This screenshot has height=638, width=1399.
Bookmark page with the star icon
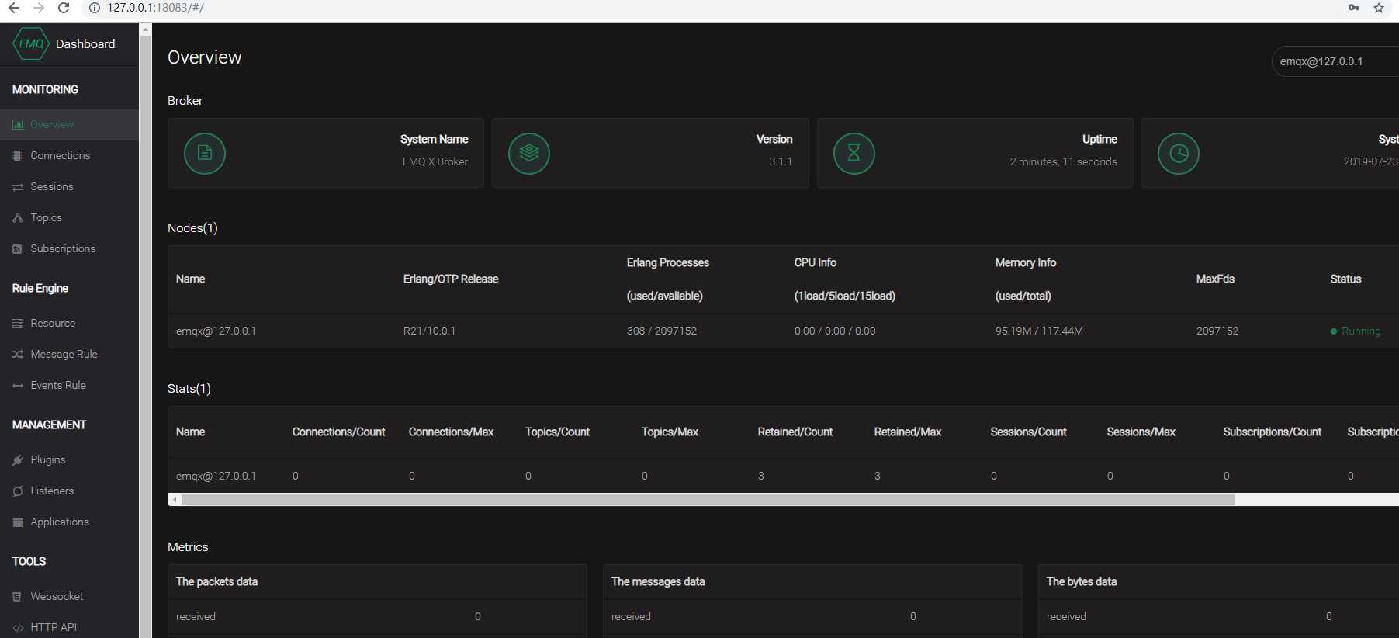1379,8
